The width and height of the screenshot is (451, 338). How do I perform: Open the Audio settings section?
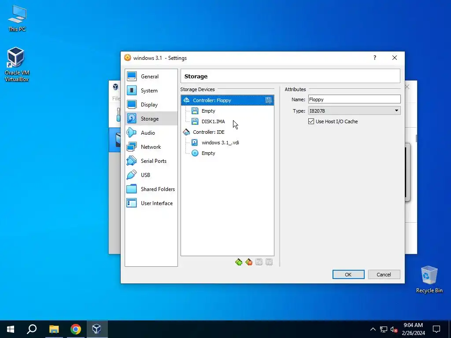point(151,133)
